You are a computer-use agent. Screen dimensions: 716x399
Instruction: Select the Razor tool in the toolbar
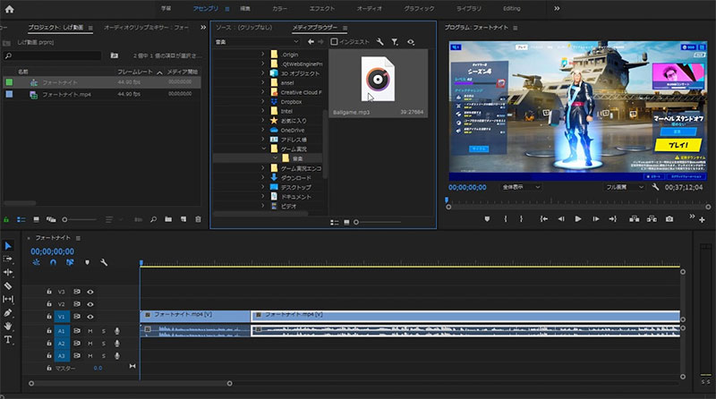tap(8, 285)
